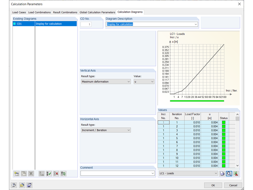Create a new calculation diagram

click(16, 174)
